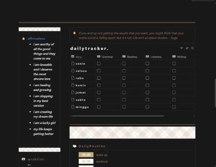Open the selasa page

click(81, 71)
